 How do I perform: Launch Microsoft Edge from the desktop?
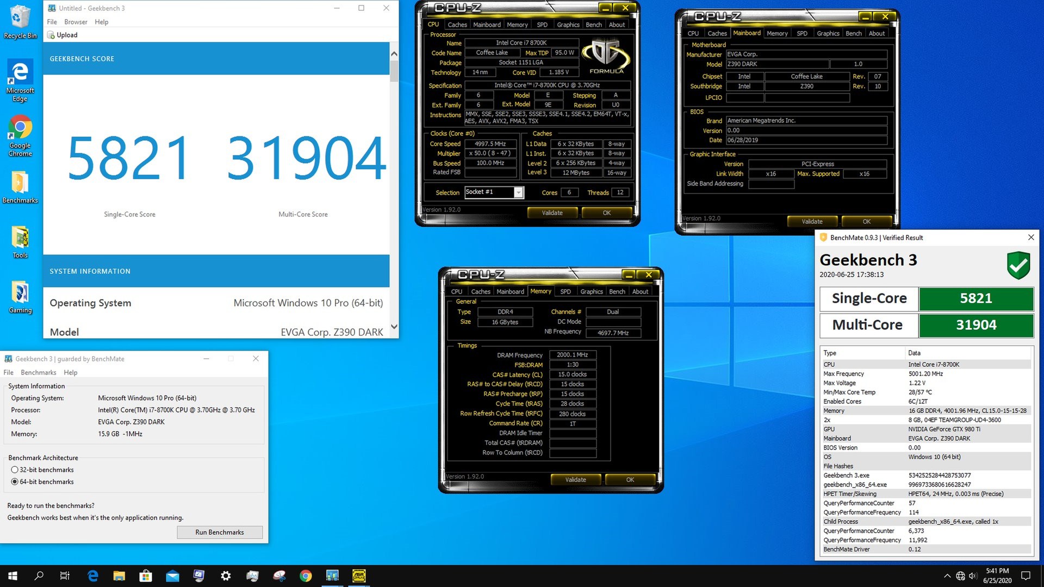(x=20, y=80)
